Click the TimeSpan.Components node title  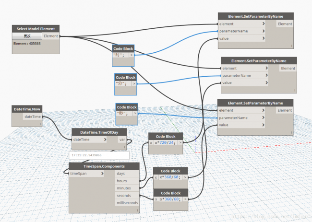104,166
